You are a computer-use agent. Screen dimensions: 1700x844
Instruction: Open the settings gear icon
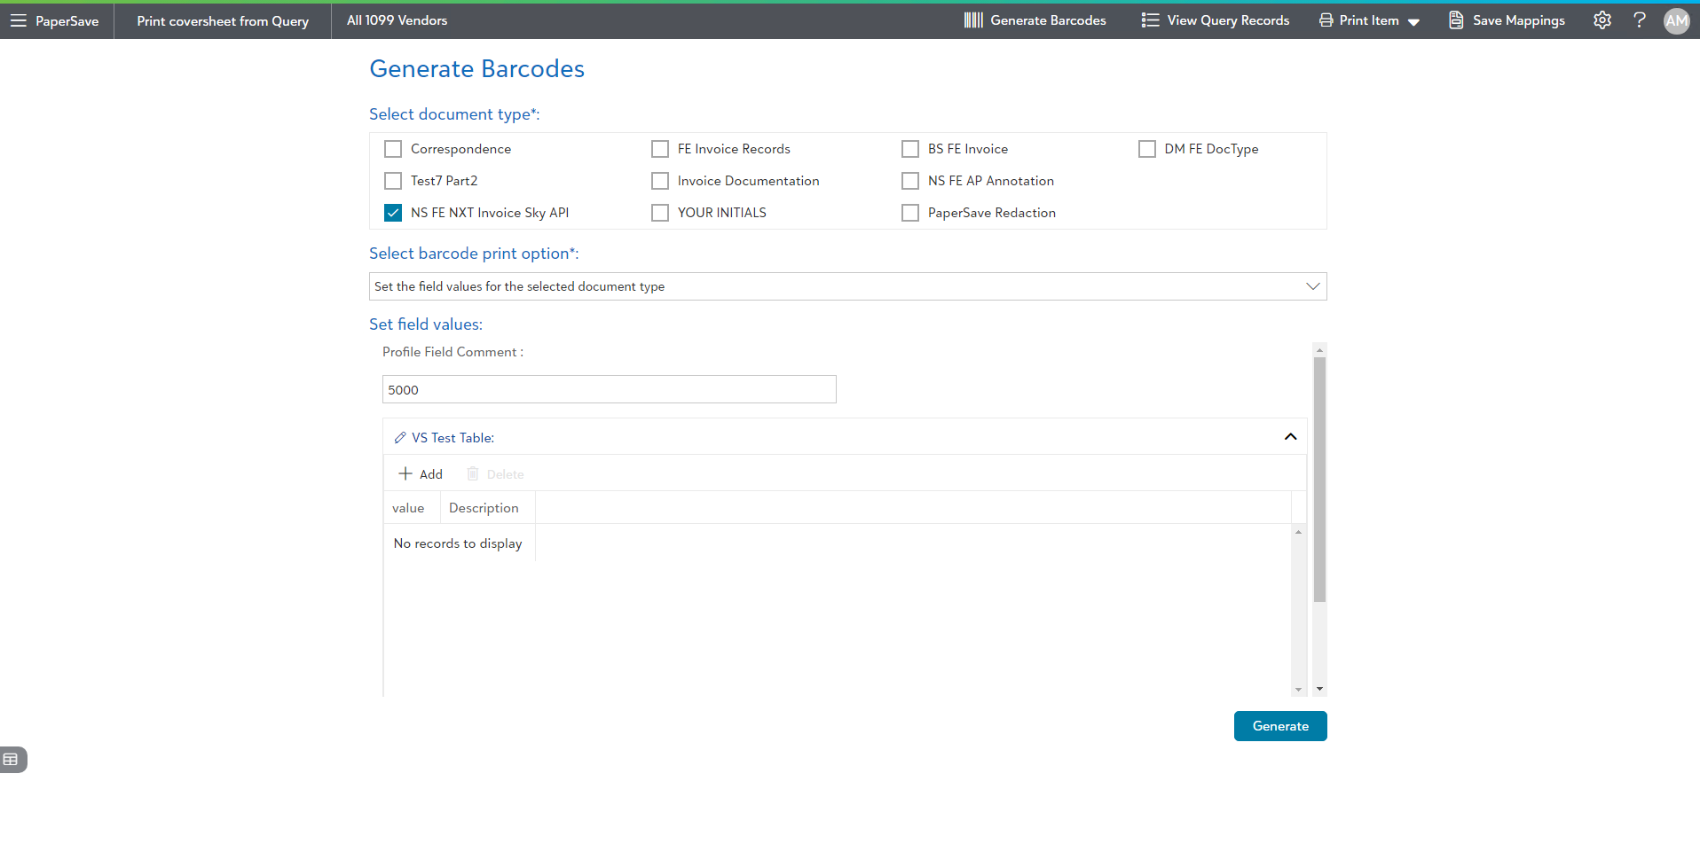(x=1602, y=20)
